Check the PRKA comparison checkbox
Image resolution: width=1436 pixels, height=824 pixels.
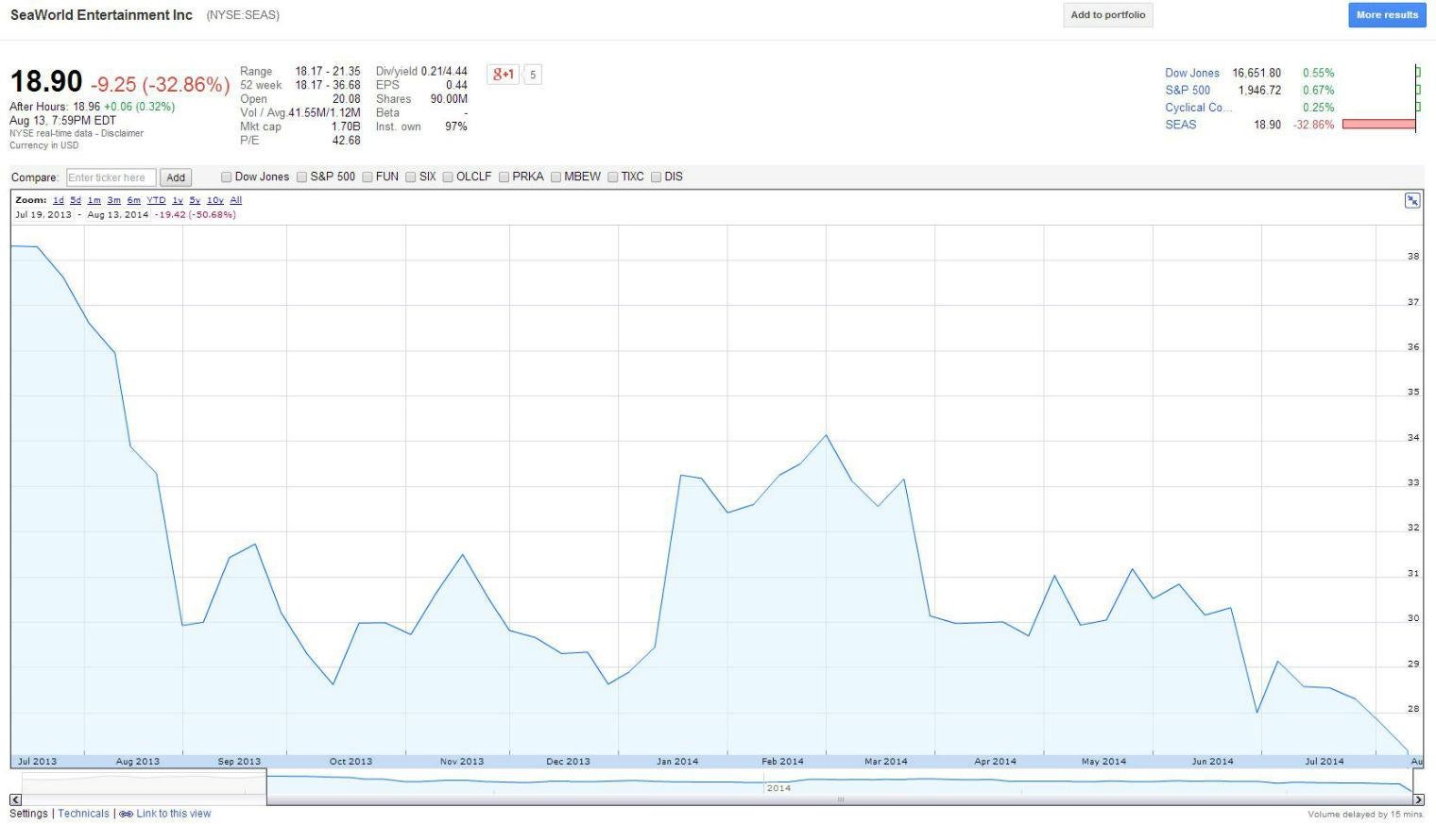504,177
